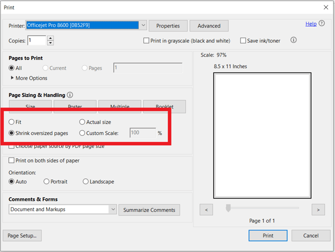Click the Custom Scale percentage field

coord(142,133)
